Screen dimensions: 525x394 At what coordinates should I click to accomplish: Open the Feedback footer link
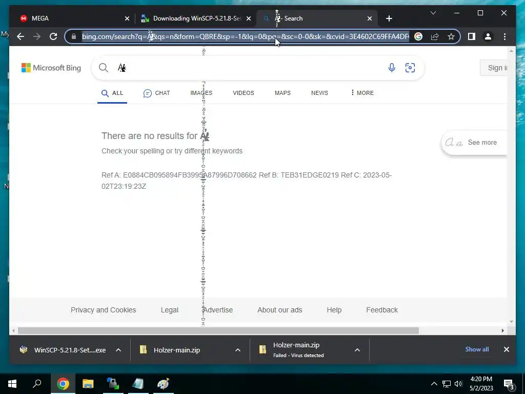pos(381,310)
